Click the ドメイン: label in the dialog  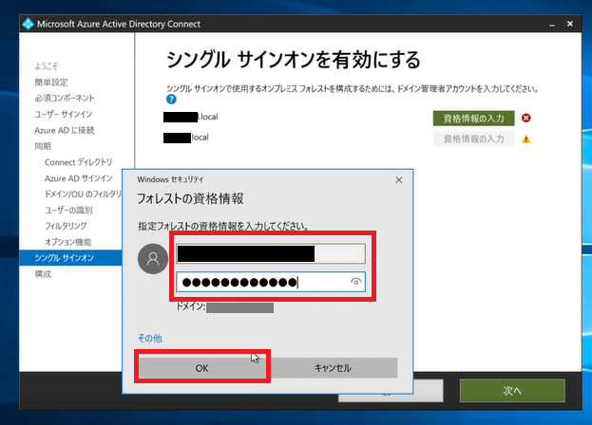click(191, 306)
